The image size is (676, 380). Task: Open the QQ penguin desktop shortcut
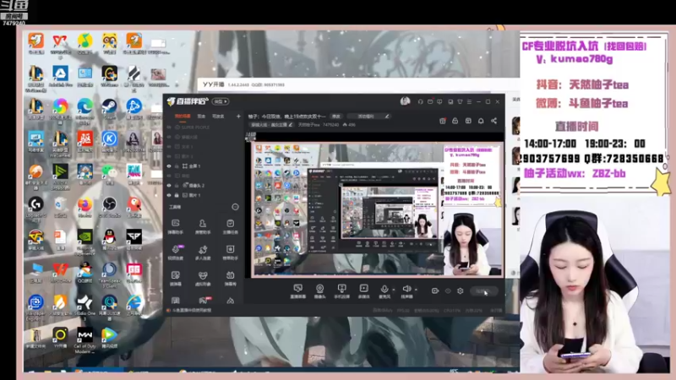tap(110, 239)
